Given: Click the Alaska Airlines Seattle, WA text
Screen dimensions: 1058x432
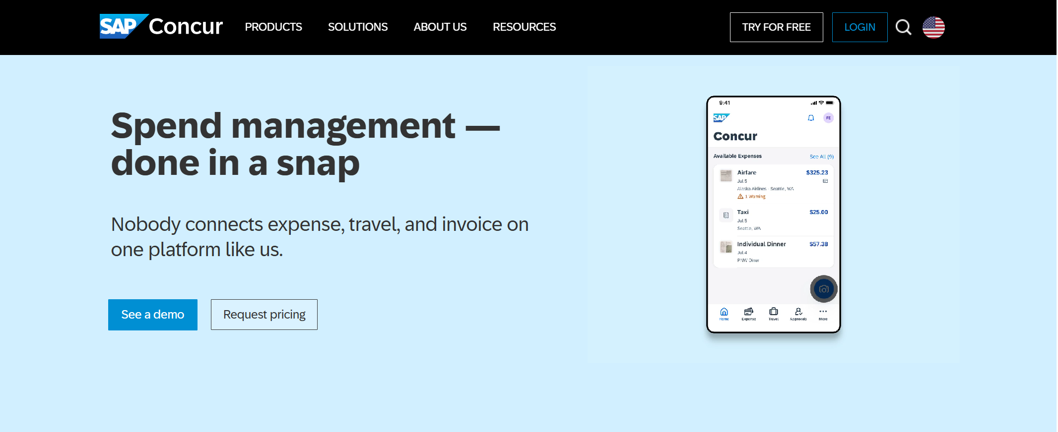Looking at the screenshot, I should pyautogui.click(x=765, y=189).
